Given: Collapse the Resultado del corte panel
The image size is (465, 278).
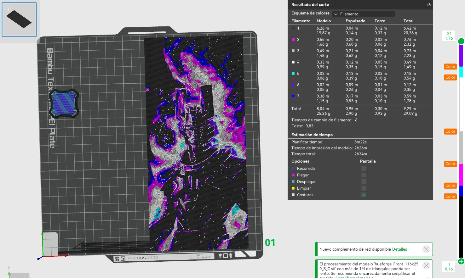Looking at the screenshot, I should 429,5.
